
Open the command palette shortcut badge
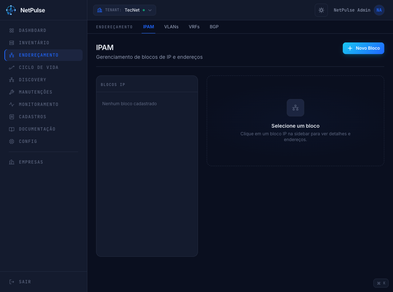tap(381, 283)
